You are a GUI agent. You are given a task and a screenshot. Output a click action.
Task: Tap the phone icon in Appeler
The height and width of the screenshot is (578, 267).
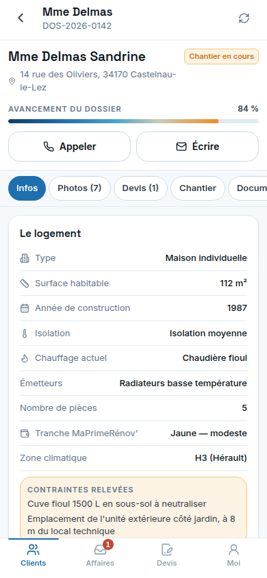[x=48, y=147]
